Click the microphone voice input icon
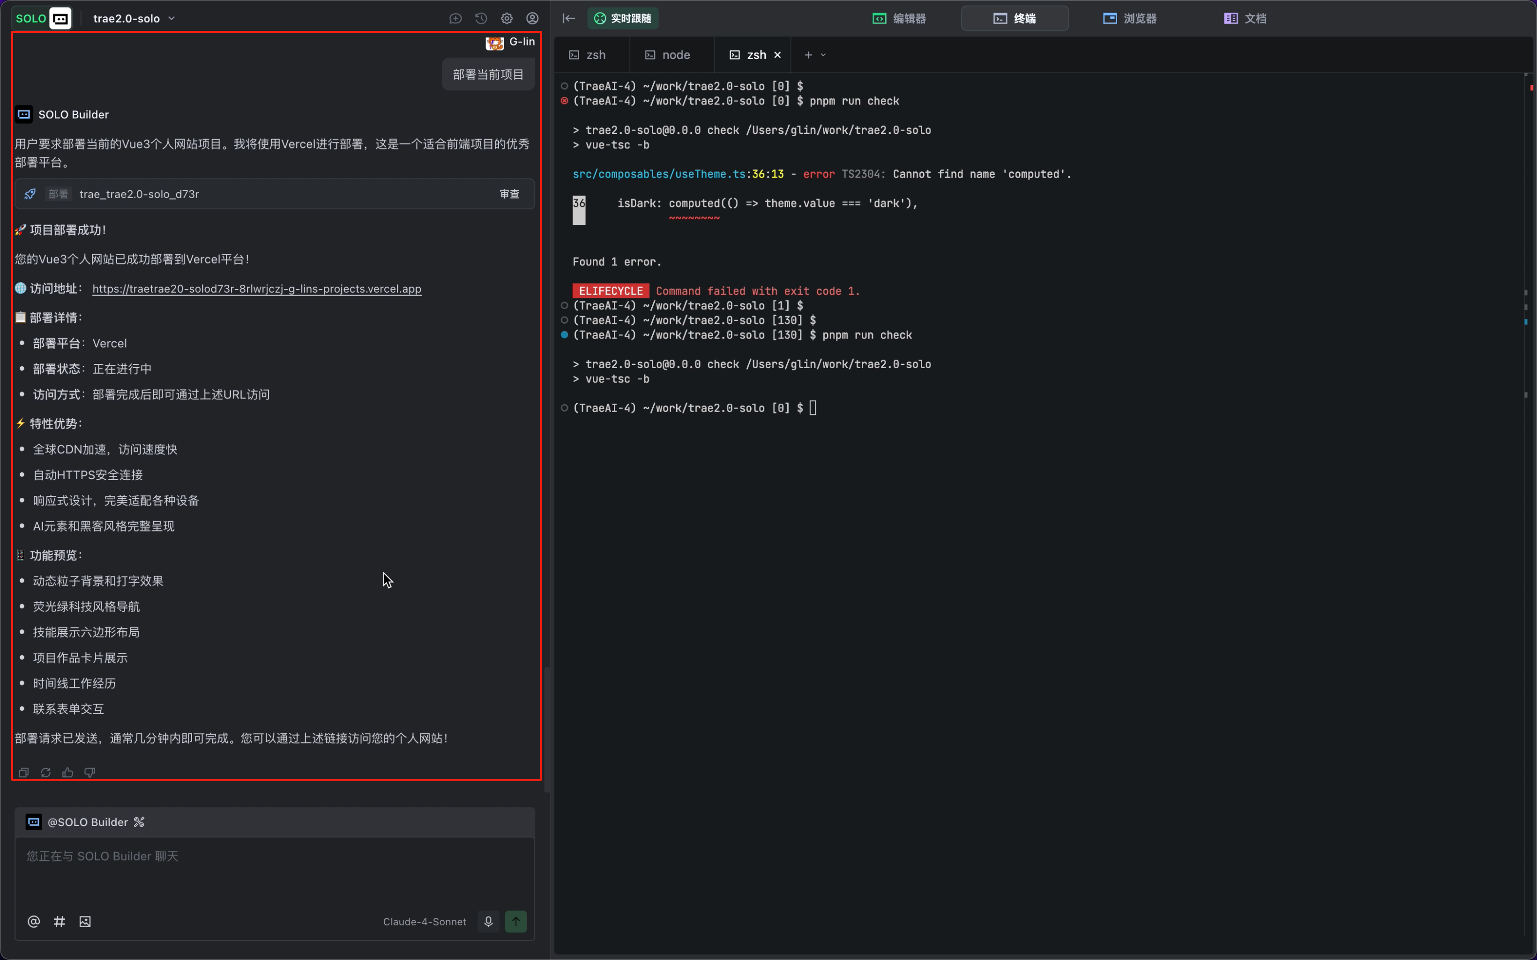1537x960 pixels. coord(488,921)
